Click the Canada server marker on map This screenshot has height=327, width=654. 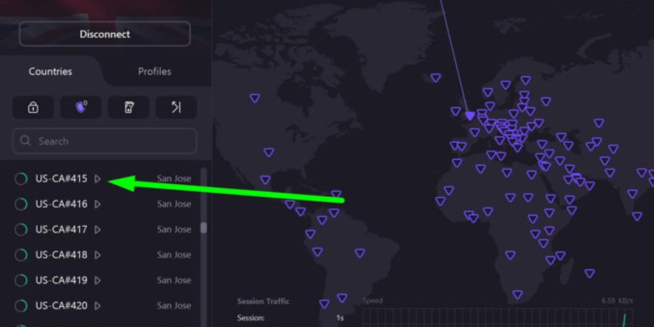pyautogui.click(x=255, y=98)
